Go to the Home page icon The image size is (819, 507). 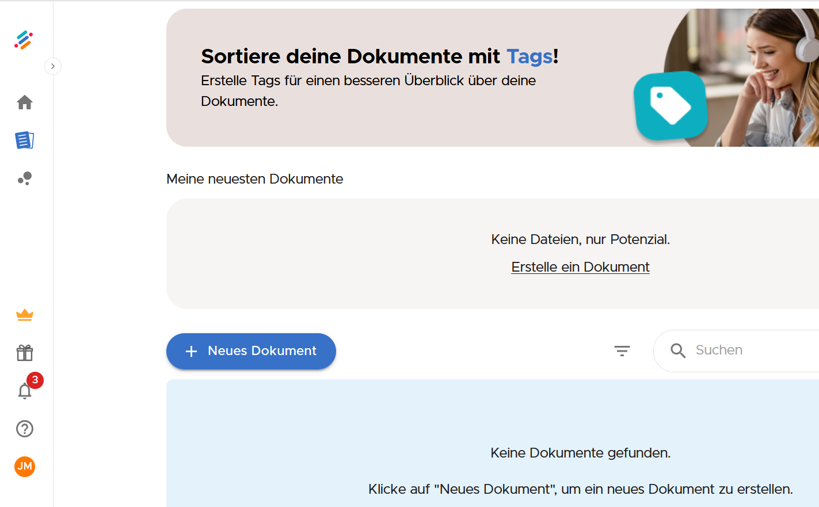25,102
